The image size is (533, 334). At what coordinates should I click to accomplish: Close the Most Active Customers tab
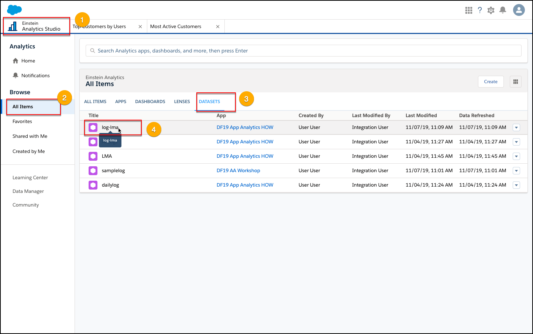pyautogui.click(x=218, y=27)
